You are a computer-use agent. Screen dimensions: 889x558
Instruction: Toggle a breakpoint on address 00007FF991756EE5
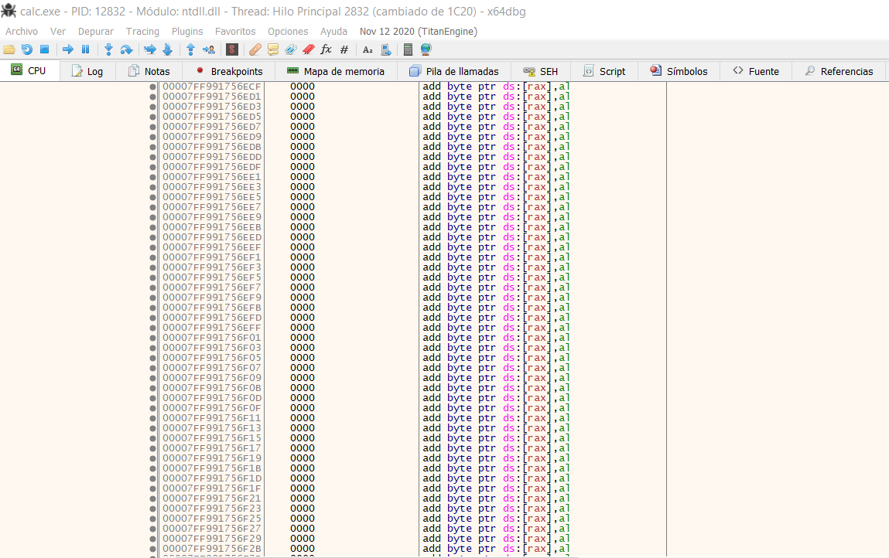coord(152,197)
